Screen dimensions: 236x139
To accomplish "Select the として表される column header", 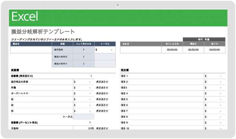I will [84, 44].
